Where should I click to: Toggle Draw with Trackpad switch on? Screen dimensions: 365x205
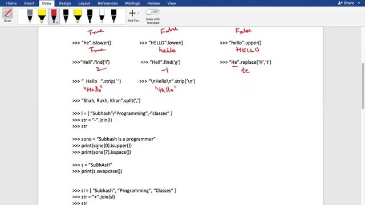(152, 11)
